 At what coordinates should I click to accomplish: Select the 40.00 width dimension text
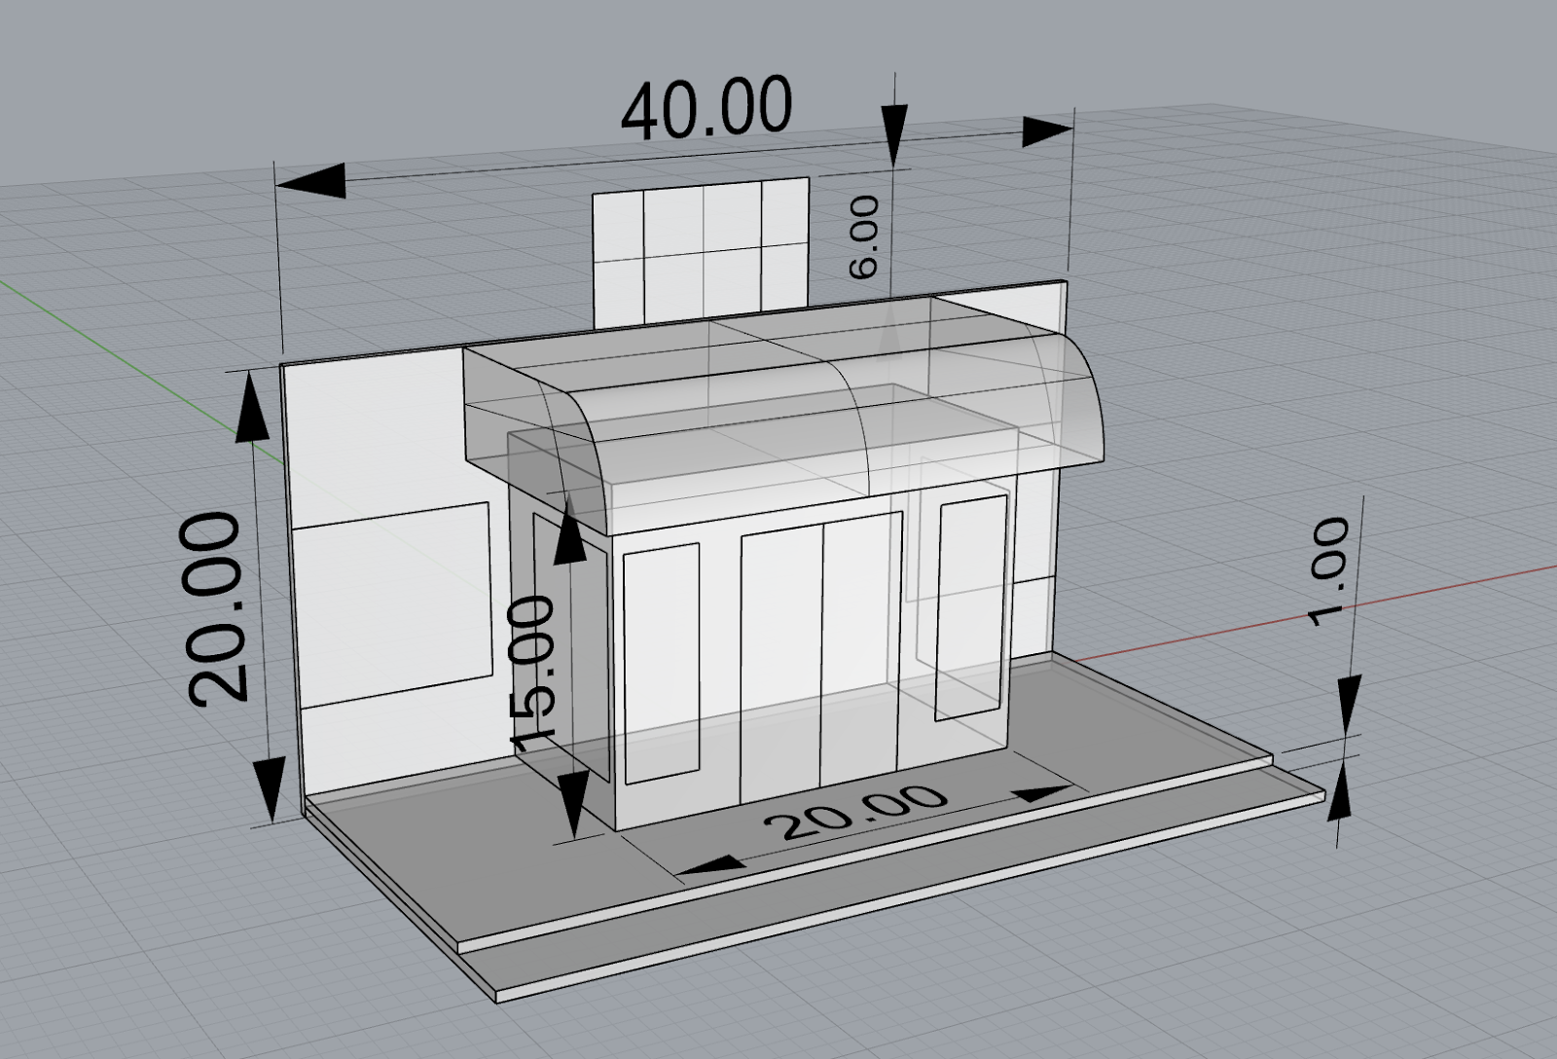[706, 106]
